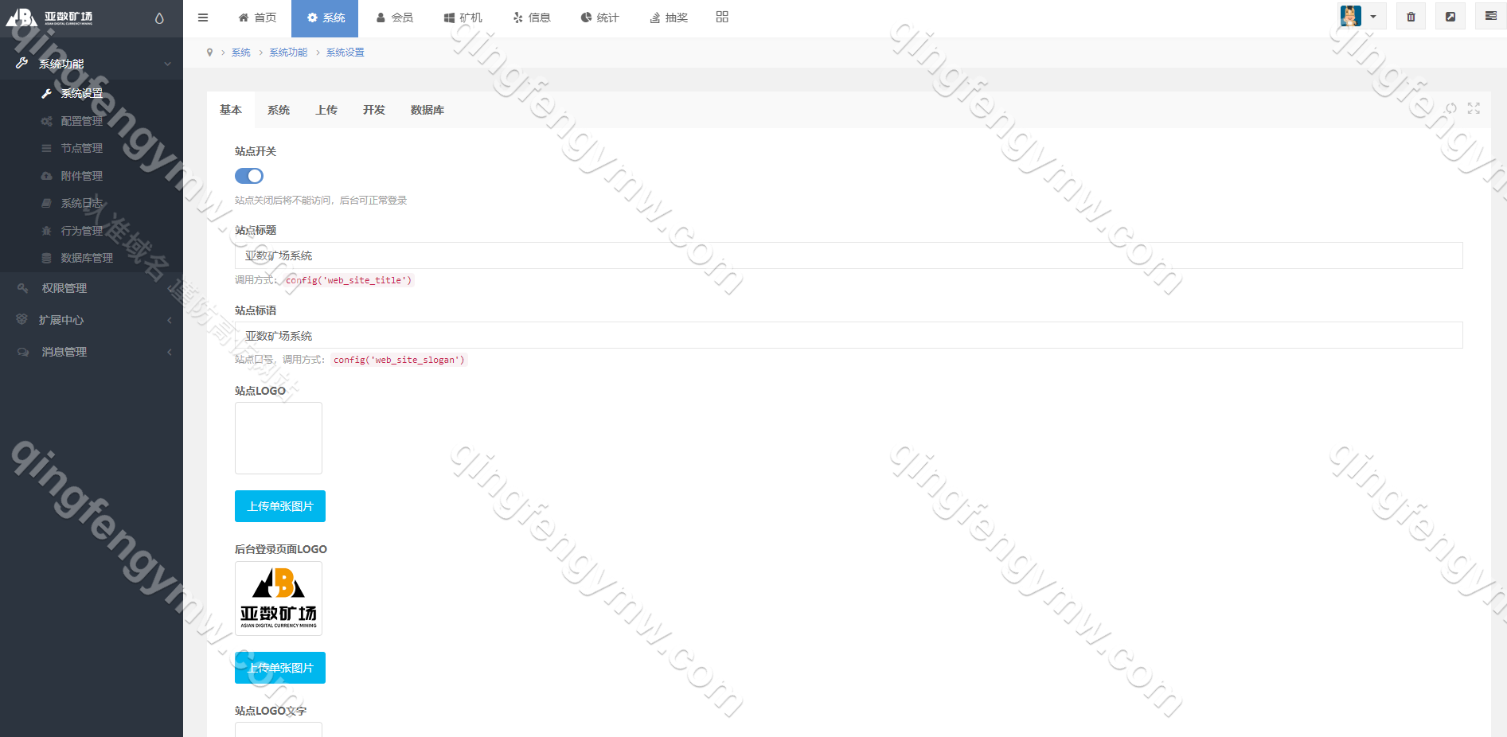Switch to the 上传 settings tab
This screenshot has width=1507, height=737.
tap(326, 110)
